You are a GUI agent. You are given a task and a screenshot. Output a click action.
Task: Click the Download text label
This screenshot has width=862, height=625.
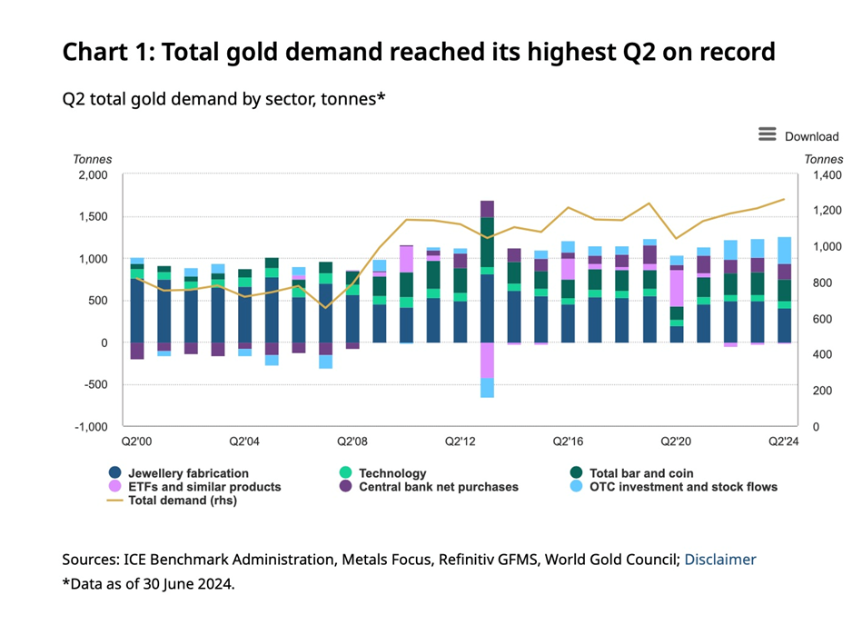[x=811, y=136]
